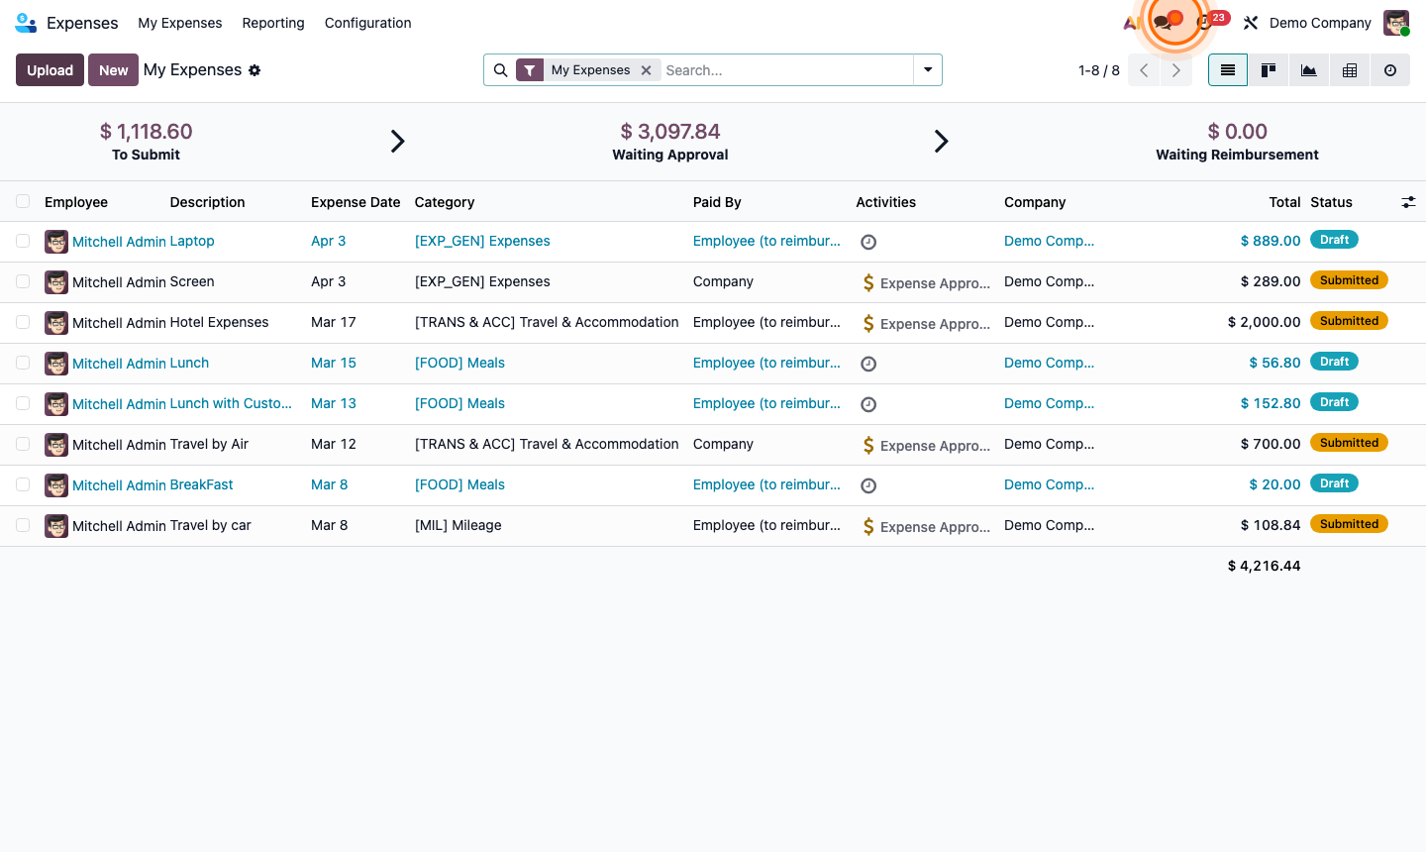Select the List view icon
Viewport: 1426px width, 852px height.
(x=1227, y=70)
